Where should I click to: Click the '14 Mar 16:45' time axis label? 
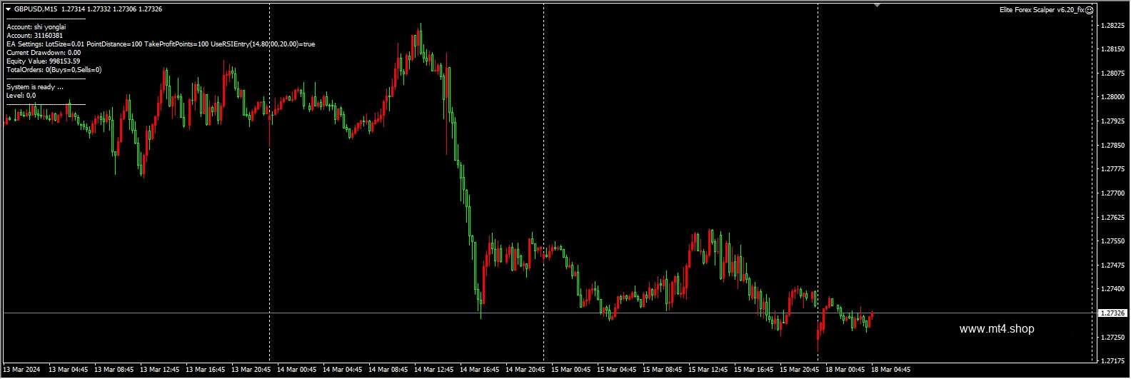point(480,370)
